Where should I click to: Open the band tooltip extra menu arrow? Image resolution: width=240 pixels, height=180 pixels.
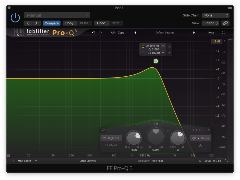pos(170,53)
